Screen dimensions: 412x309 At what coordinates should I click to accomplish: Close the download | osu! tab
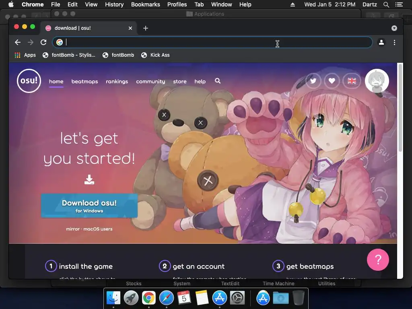[x=130, y=28]
